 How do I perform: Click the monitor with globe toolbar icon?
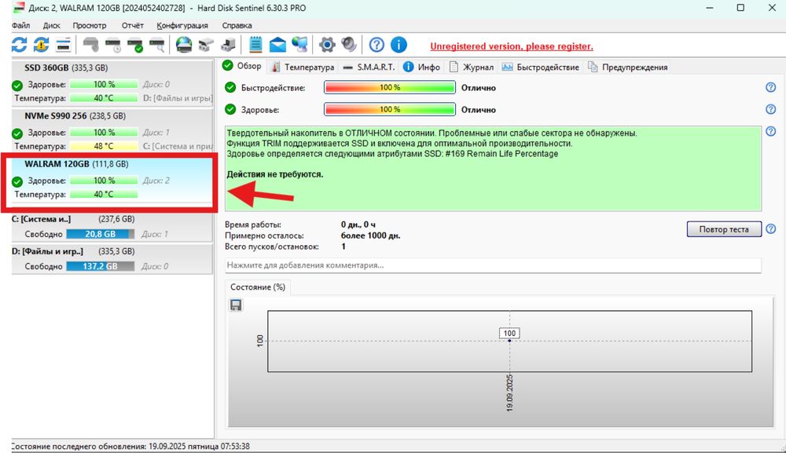click(x=299, y=45)
